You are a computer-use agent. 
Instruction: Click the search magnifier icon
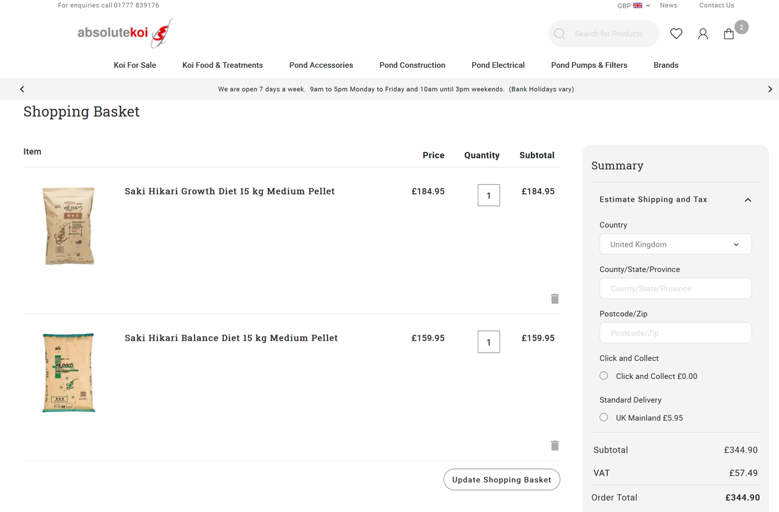click(x=560, y=34)
